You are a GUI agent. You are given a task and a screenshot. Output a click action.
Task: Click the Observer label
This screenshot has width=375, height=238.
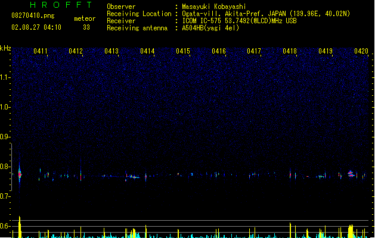point(121,7)
